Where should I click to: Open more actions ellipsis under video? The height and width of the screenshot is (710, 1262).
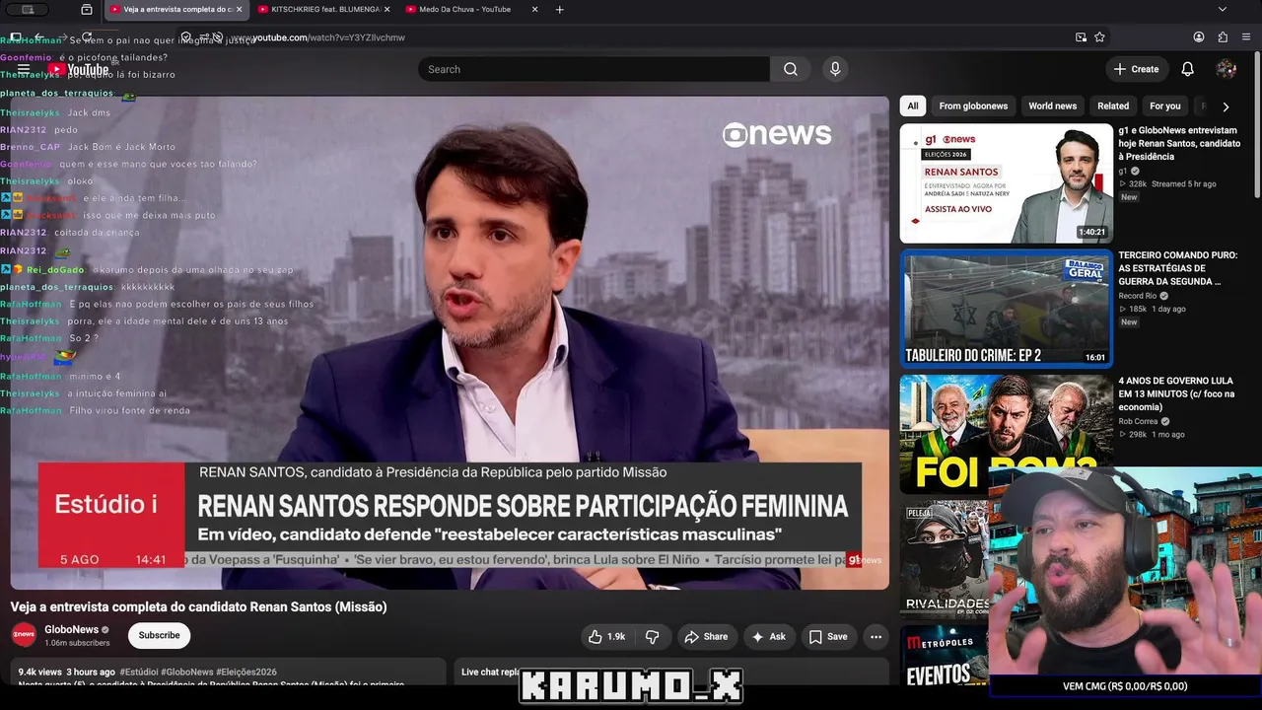(876, 637)
